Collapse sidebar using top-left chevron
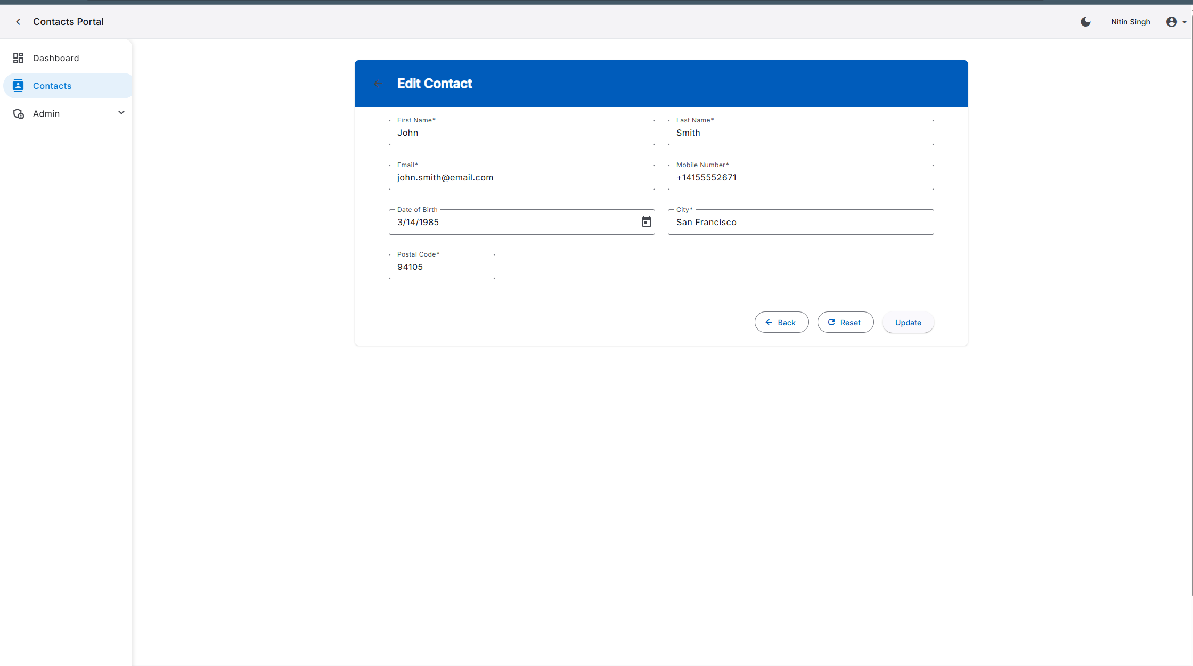This screenshot has width=1193, height=666. (x=18, y=22)
